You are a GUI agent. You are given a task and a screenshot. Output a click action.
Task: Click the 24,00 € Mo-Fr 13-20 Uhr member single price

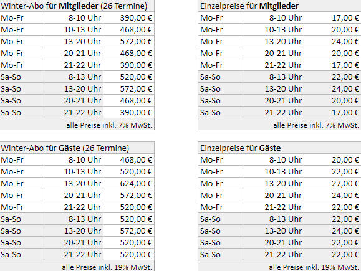[332, 41]
